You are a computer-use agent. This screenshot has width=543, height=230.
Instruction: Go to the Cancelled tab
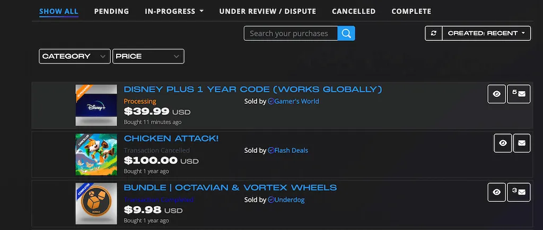354,11
